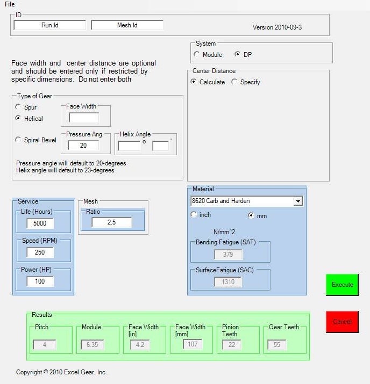370x384 pixels.
Task: Switch material units to inch
Action: pos(194,215)
